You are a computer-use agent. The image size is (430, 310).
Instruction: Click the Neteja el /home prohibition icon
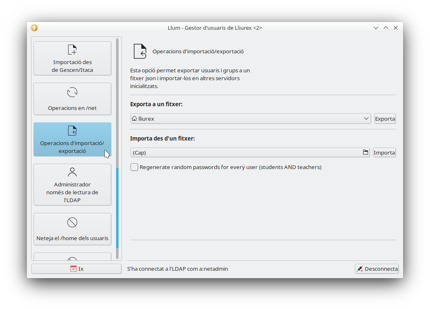[x=72, y=223]
